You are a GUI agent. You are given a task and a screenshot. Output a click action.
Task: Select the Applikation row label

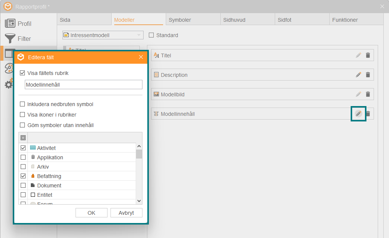(50, 157)
